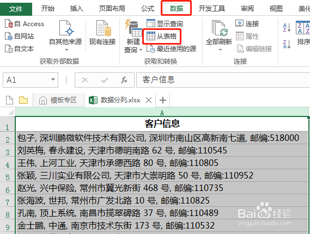Screen dimensions: 310x234
Task: Click the greyed 属性 properties item
Action: click(247, 36)
